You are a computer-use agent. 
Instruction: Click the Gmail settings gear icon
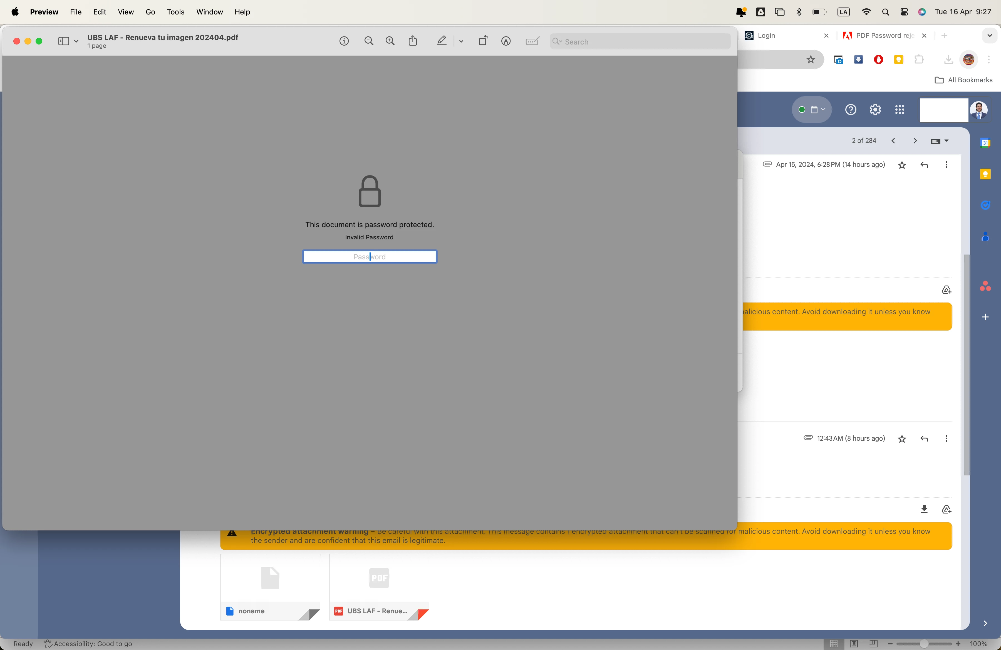[875, 110]
